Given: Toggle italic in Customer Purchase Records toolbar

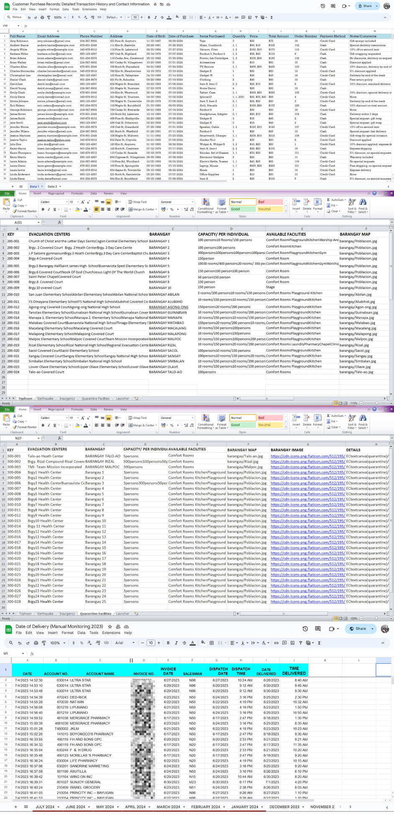Looking at the screenshot, I should click(156, 18).
